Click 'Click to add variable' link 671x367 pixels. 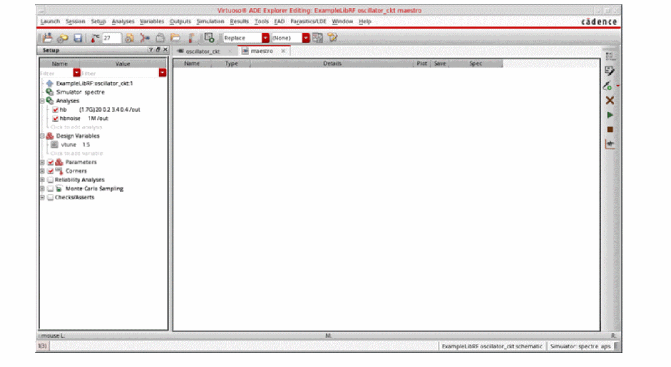77,154
